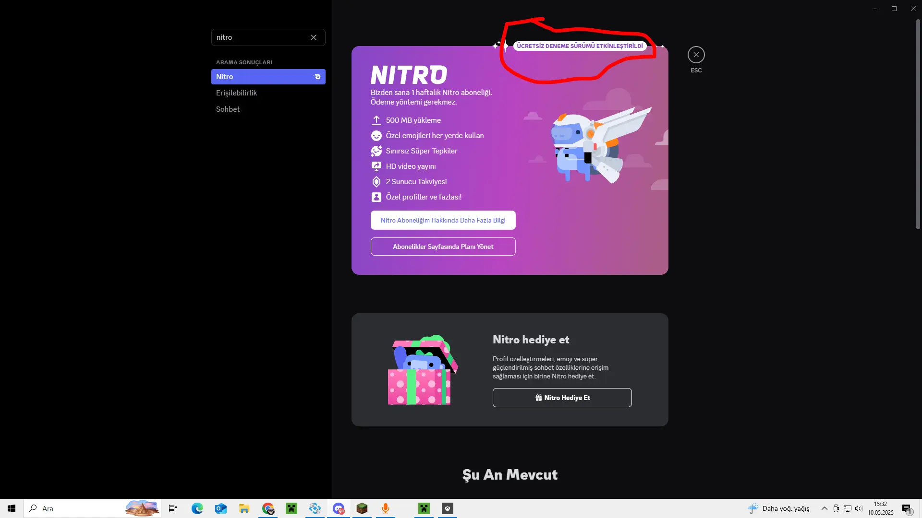Open the orange microphone taskbar app

click(386, 508)
